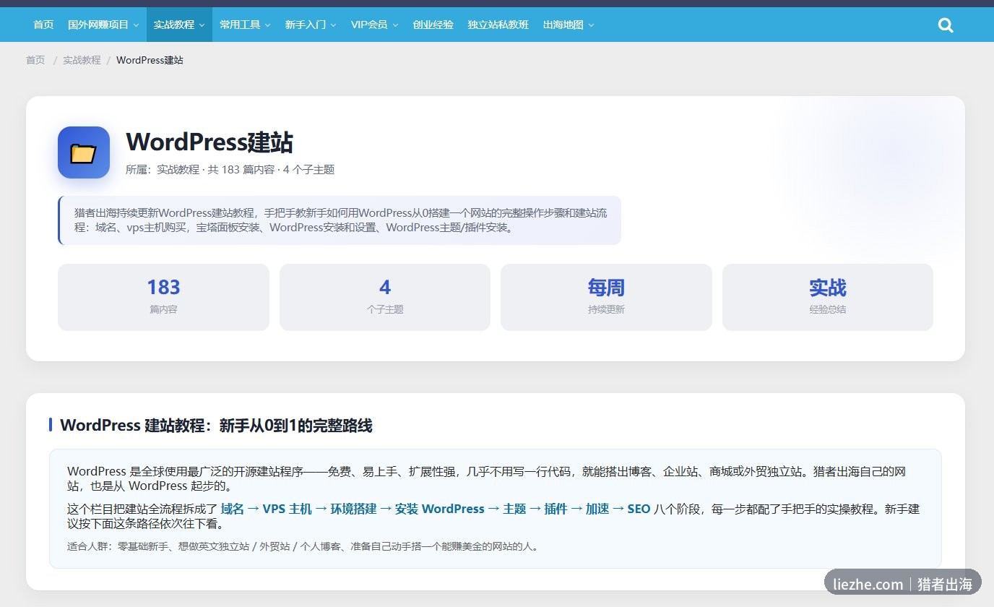Click the 实战教程 breadcrumb link
The image size is (994, 607).
82,60
